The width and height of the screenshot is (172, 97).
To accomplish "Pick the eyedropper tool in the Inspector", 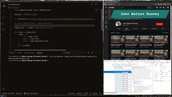I will [x=131, y=63].
